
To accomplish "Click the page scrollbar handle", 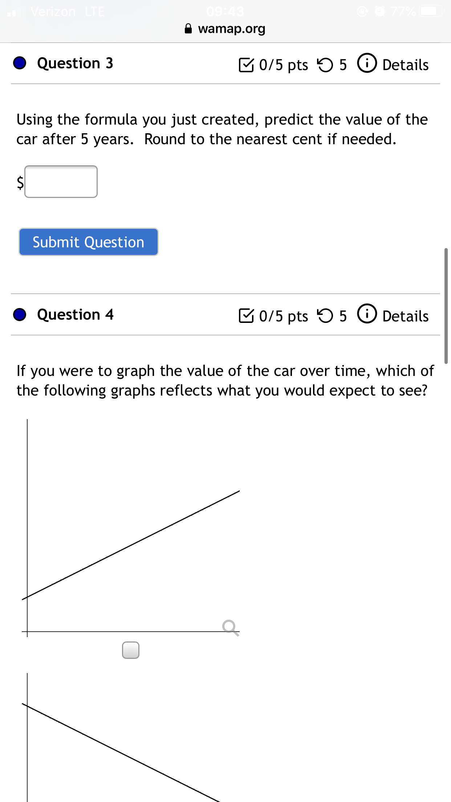I will (x=446, y=306).
